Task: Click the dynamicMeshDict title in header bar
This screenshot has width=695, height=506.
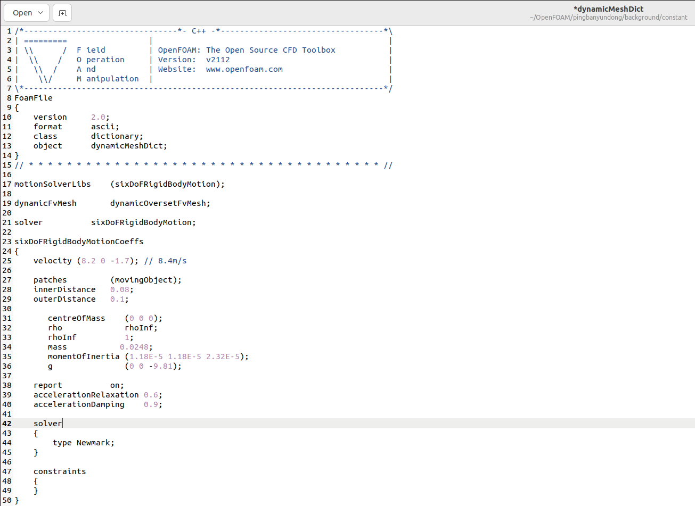Action: [x=608, y=9]
